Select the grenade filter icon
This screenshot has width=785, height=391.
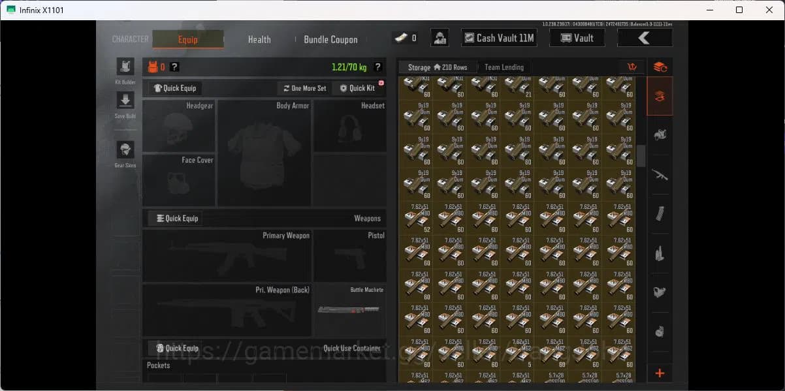[x=660, y=331]
